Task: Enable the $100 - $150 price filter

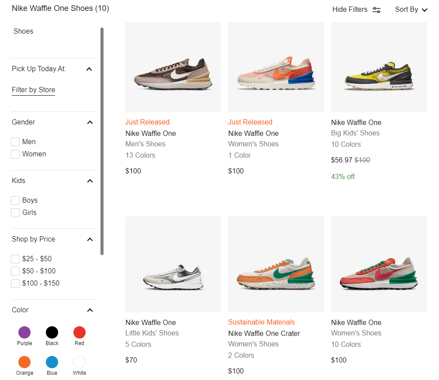Action: pos(15,283)
